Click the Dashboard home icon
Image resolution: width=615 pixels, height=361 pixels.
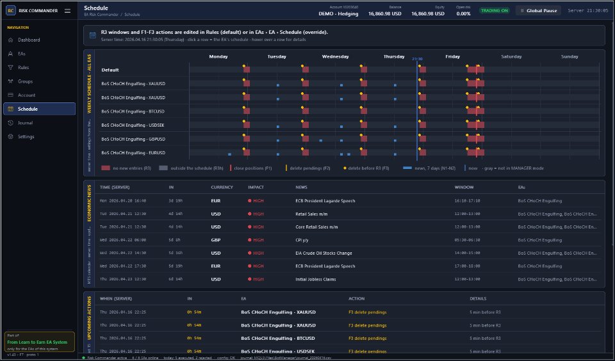coord(11,40)
